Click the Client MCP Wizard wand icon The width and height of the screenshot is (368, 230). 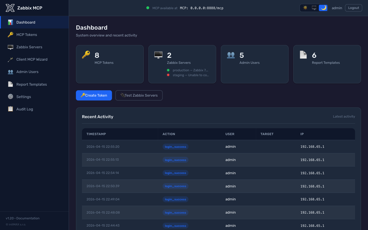[x=10, y=59]
